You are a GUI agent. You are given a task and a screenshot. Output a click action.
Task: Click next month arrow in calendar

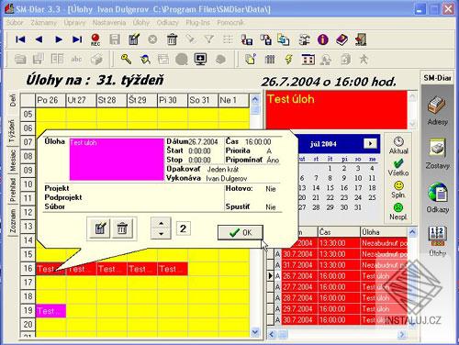pyautogui.click(x=370, y=143)
